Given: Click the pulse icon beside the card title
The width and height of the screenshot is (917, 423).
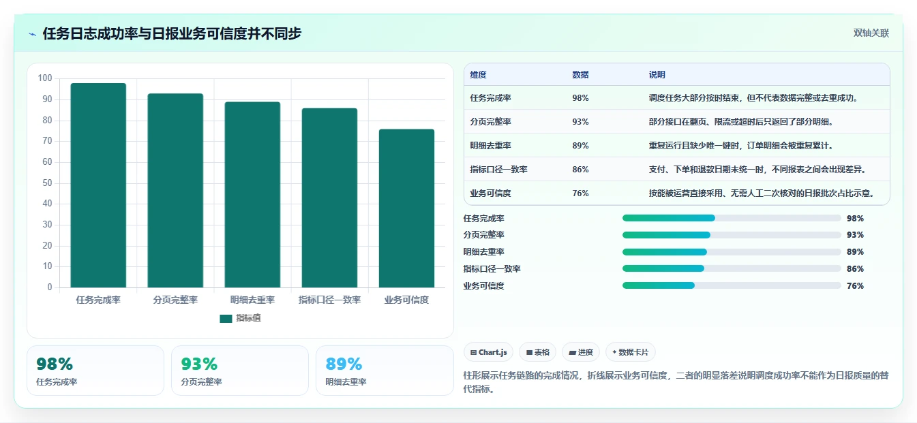Looking at the screenshot, I should (x=33, y=34).
